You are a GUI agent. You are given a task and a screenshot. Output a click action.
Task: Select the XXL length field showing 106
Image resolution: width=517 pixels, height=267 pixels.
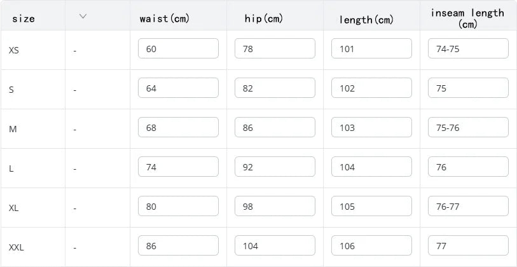371,246
